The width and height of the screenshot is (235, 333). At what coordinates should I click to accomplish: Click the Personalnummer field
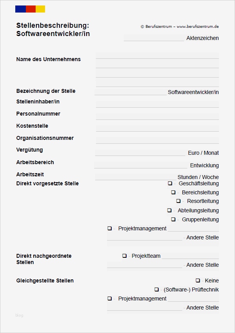pos(157,116)
